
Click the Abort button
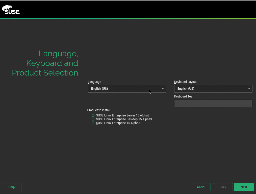[200, 187]
